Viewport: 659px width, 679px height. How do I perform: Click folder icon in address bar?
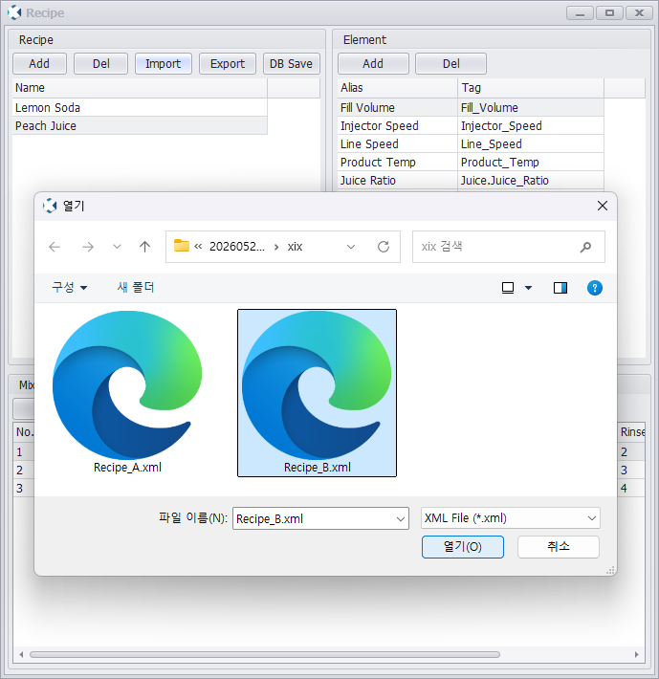point(182,246)
